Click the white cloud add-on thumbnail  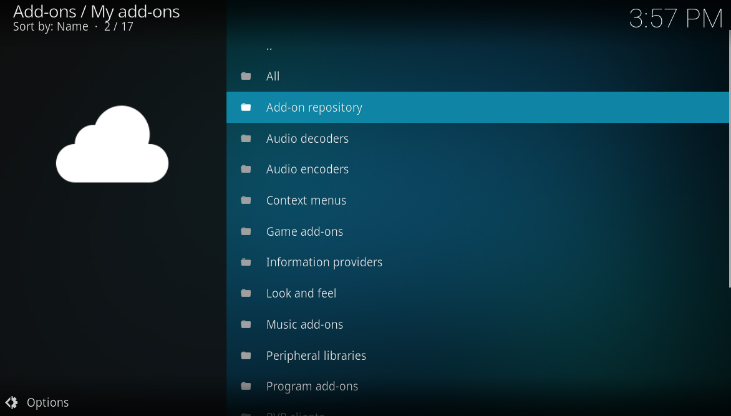(112, 144)
